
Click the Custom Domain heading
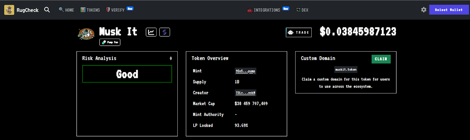318,58
